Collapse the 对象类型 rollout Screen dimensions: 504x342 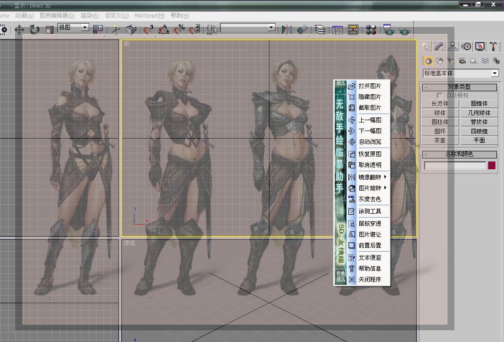coord(460,87)
